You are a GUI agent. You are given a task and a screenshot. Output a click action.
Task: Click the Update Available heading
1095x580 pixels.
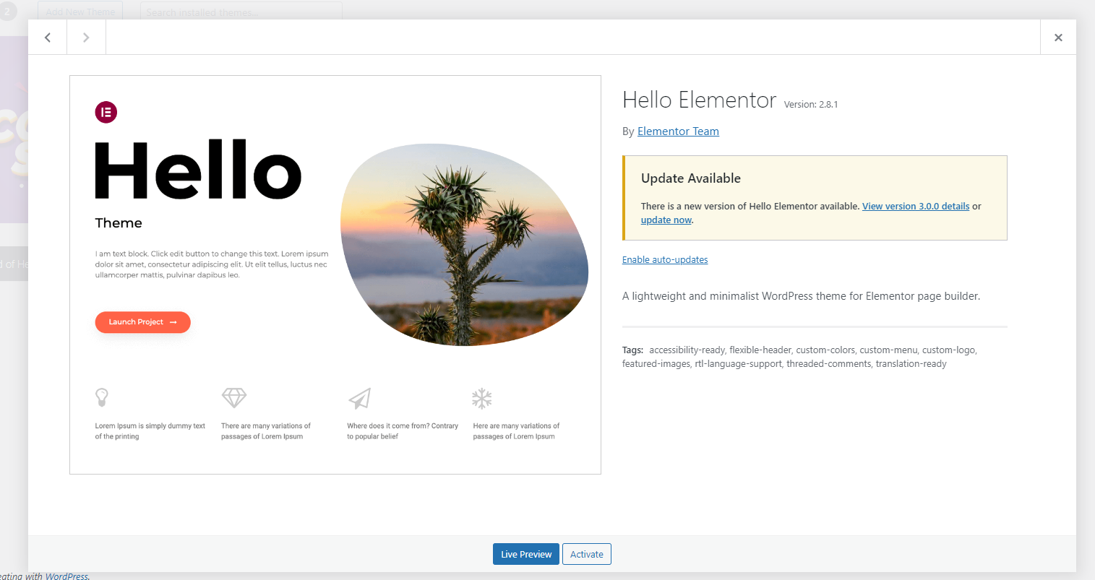(x=691, y=178)
